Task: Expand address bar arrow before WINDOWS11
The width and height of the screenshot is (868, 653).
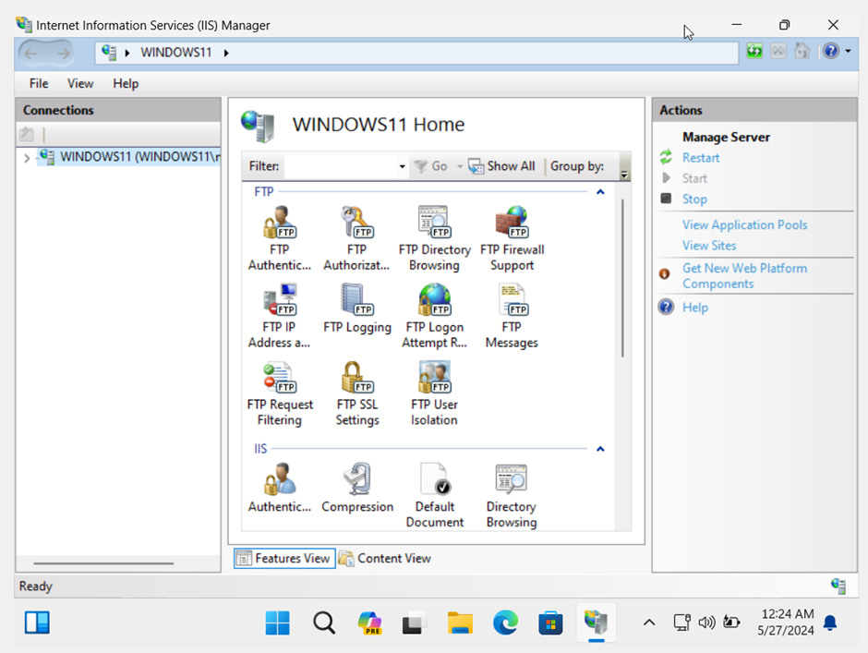Action: [127, 54]
